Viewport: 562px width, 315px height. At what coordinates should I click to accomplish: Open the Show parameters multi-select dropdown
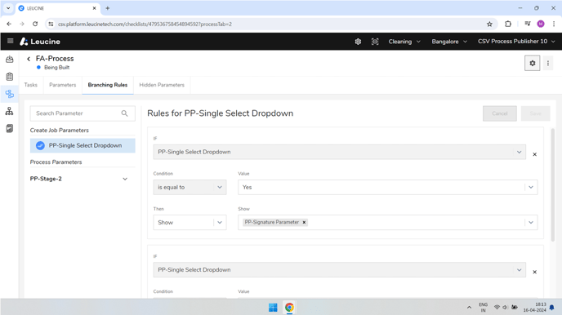tap(387, 222)
